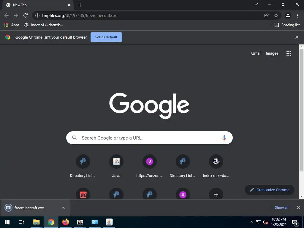The image size is (304, 228).
Task: Open the tab search chevron in title bar
Action: tap(256, 4)
